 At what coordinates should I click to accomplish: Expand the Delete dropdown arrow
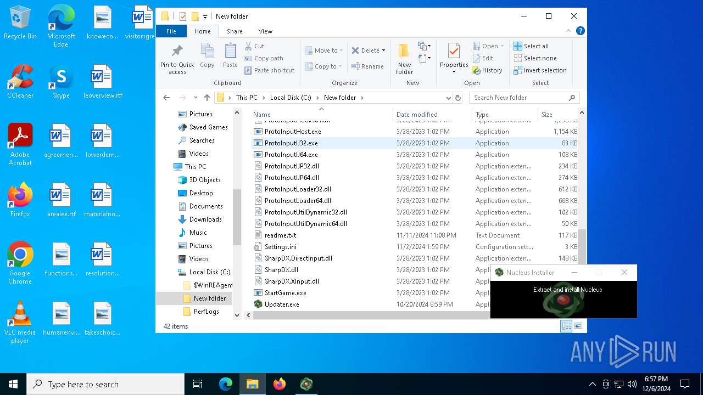[383, 50]
